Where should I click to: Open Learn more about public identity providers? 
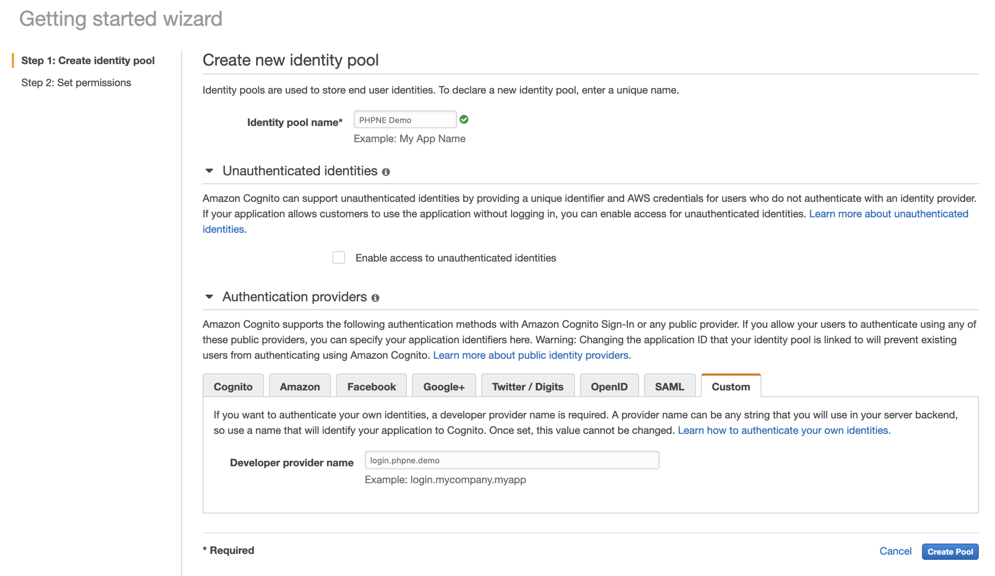(x=532, y=355)
